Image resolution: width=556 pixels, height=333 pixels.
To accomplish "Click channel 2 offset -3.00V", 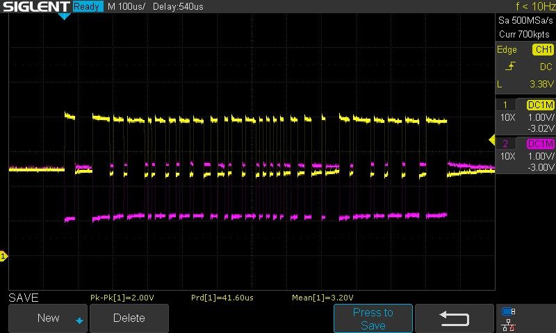I will [541, 167].
